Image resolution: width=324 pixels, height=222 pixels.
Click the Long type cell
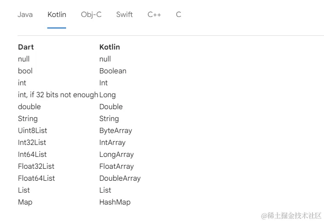coord(107,95)
